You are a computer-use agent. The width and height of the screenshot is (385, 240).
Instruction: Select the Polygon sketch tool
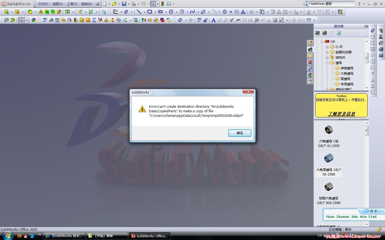225,12
